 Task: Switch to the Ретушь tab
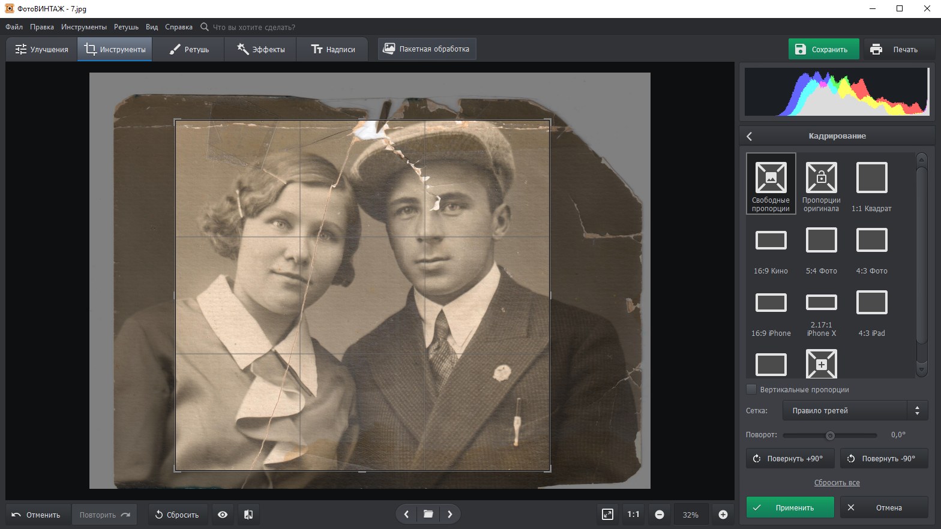click(x=188, y=49)
